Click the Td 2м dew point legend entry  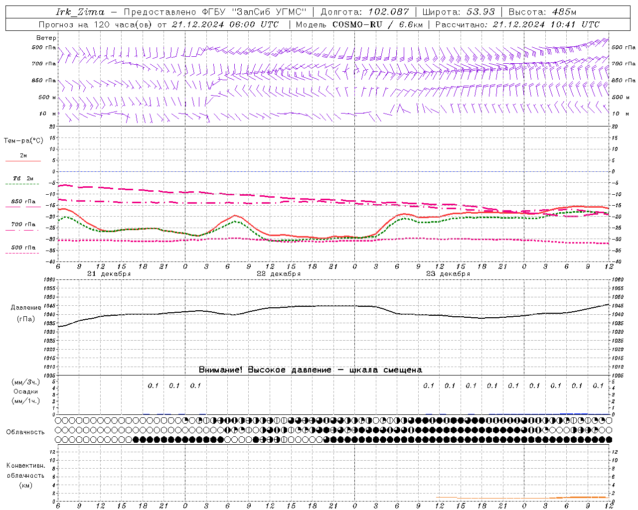point(23,178)
